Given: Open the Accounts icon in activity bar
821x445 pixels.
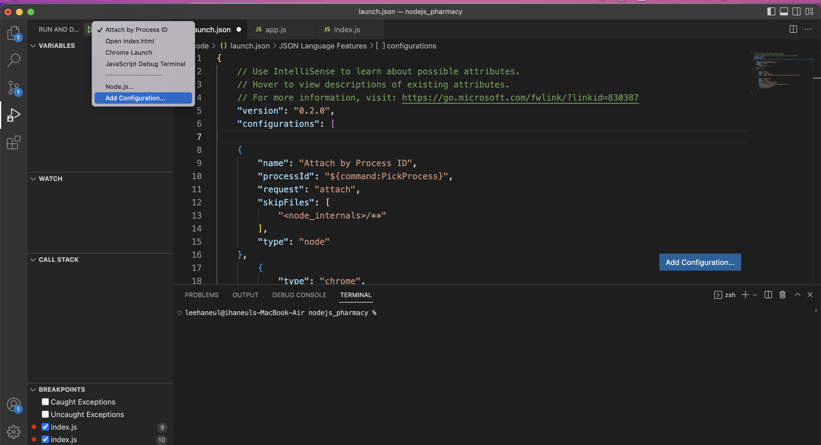Looking at the screenshot, I should (x=13, y=405).
